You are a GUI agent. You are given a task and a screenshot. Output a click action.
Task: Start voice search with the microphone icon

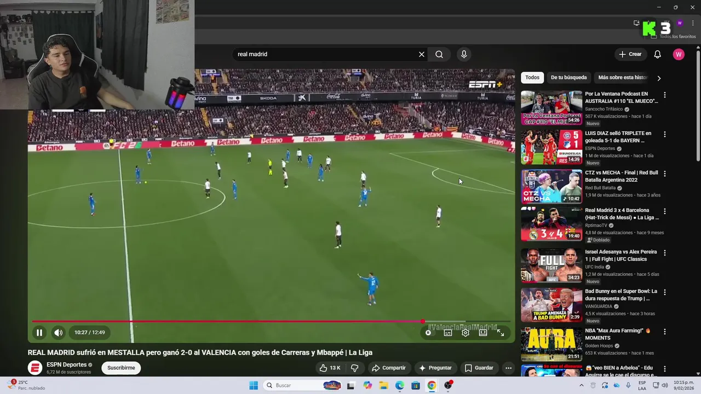click(464, 54)
